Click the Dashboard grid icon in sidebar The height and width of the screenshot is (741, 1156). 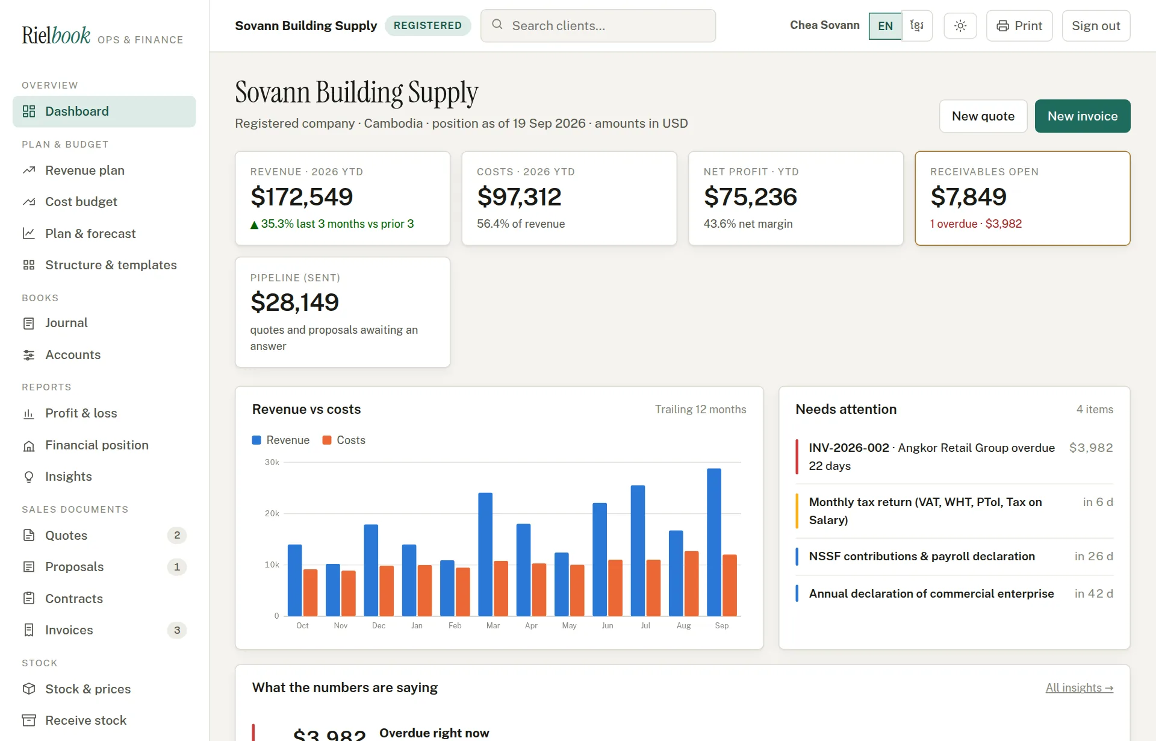coord(29,111)
